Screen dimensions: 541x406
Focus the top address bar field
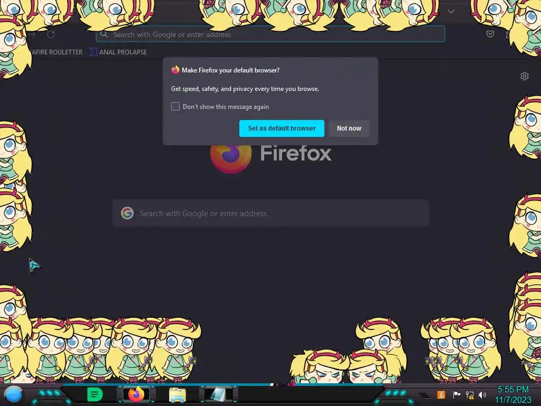pyautogui.click(x=270, y=34)
